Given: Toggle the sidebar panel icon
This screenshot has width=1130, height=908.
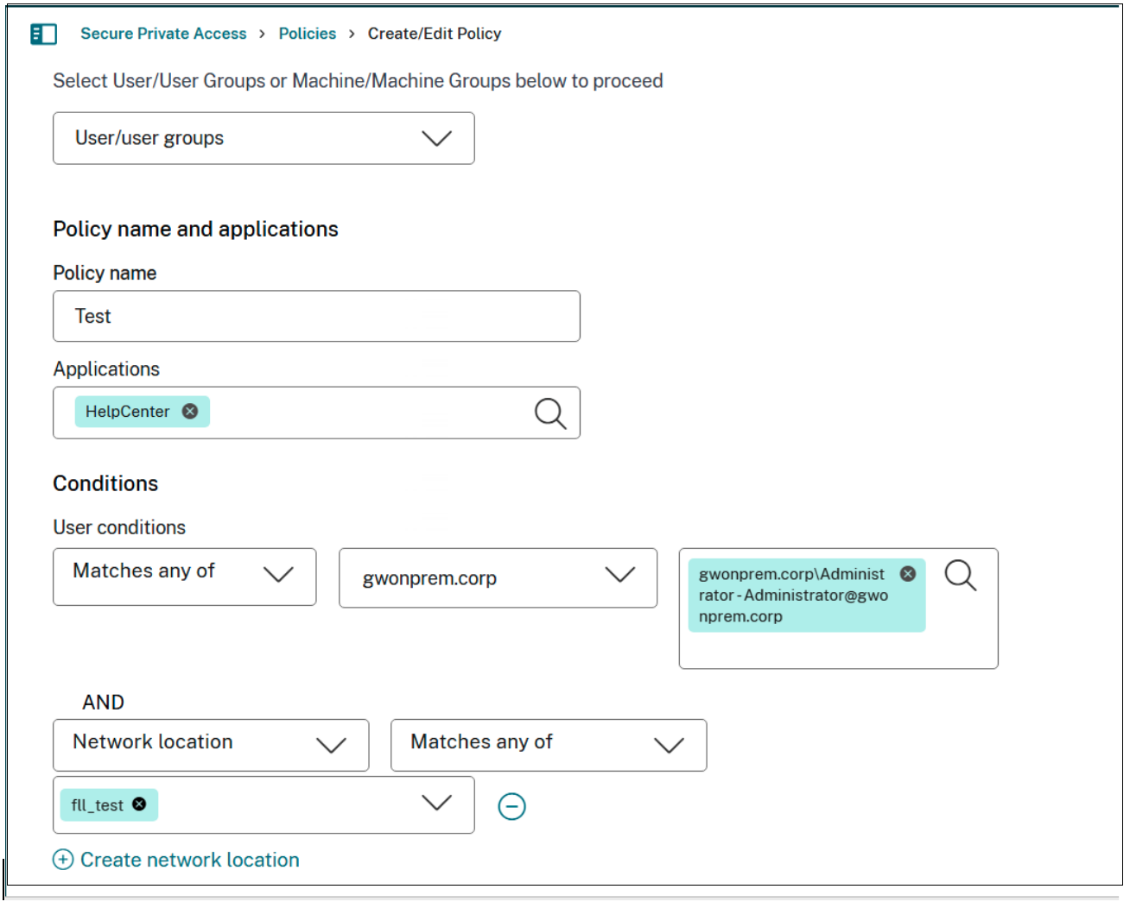Looking at the screenshot, I should (x=43, y=34).
